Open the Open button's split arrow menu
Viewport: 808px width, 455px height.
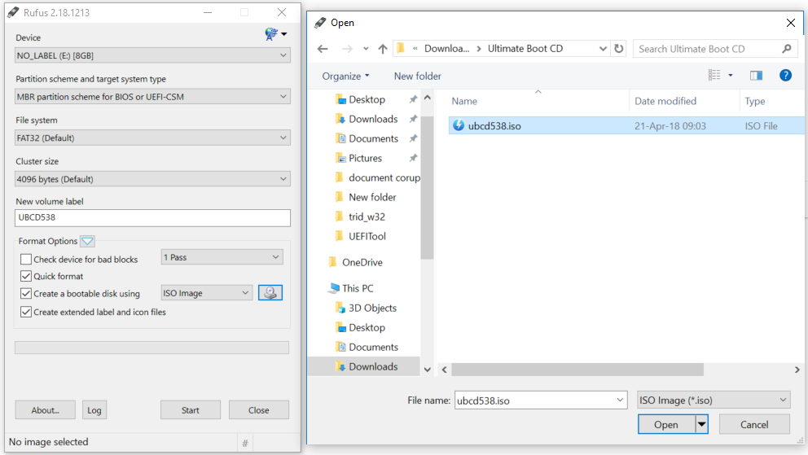pos(701,425)
